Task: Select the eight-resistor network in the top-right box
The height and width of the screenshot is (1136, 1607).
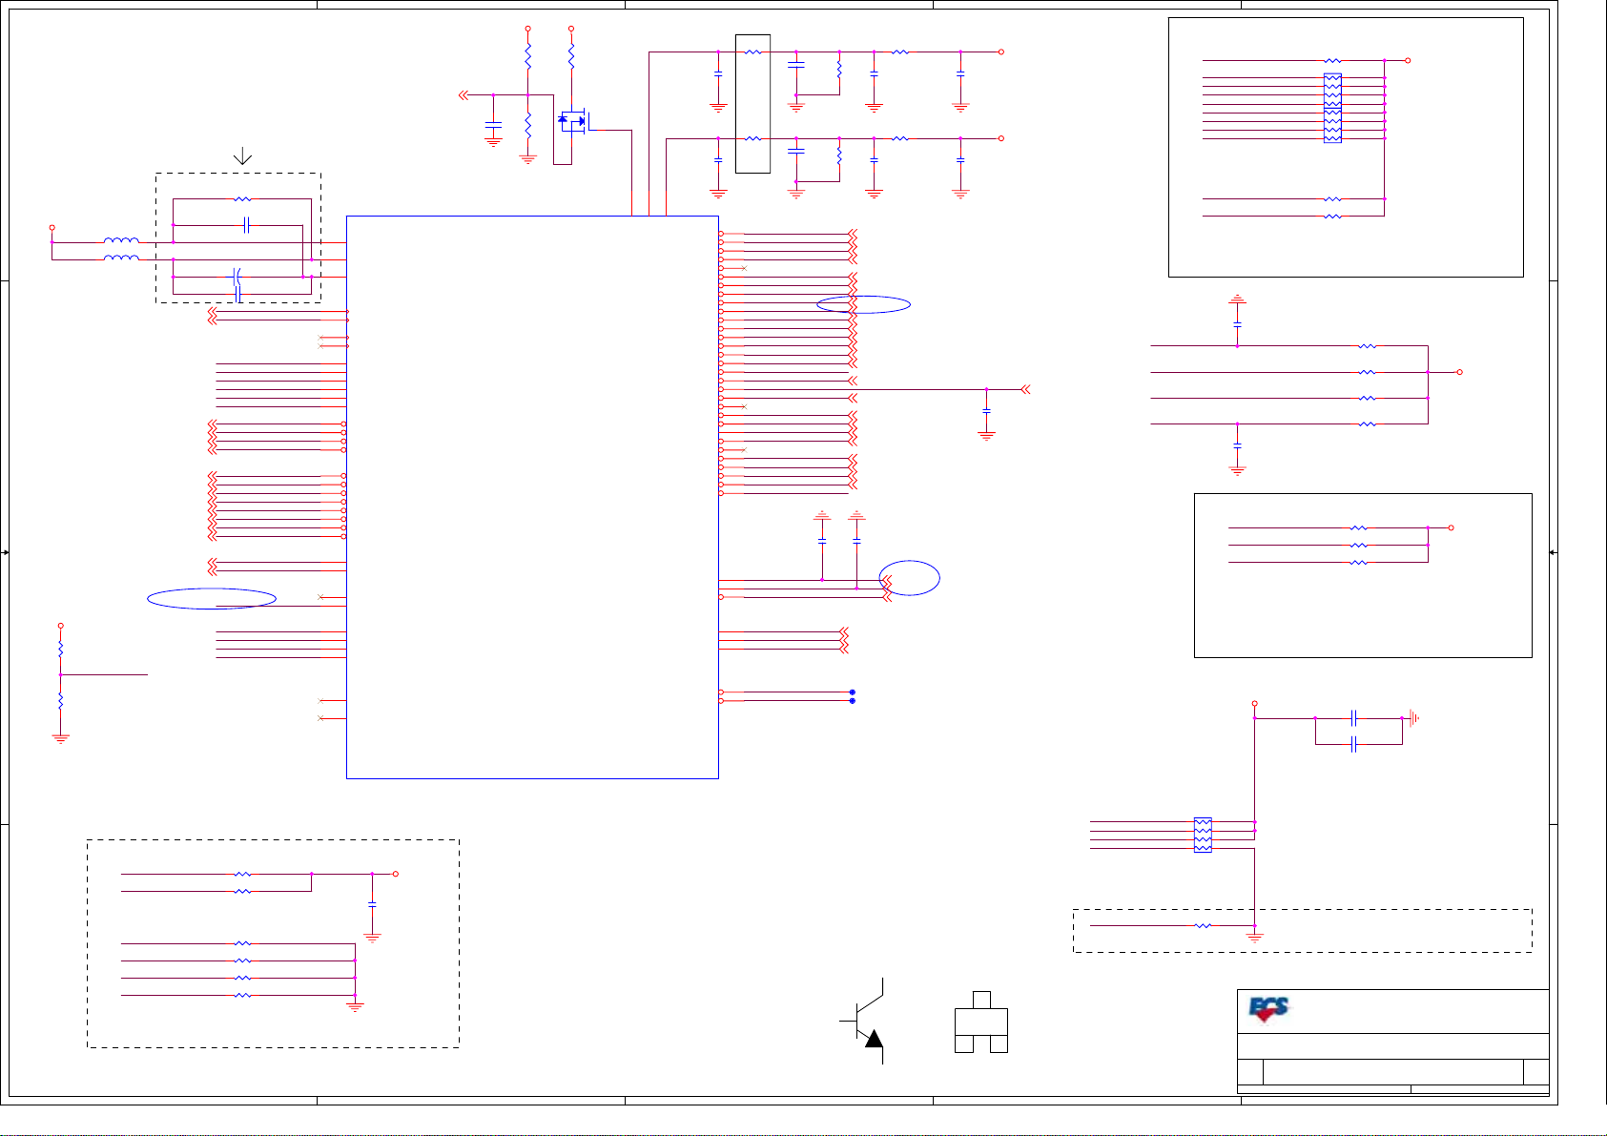Action: click(1333, 108)
